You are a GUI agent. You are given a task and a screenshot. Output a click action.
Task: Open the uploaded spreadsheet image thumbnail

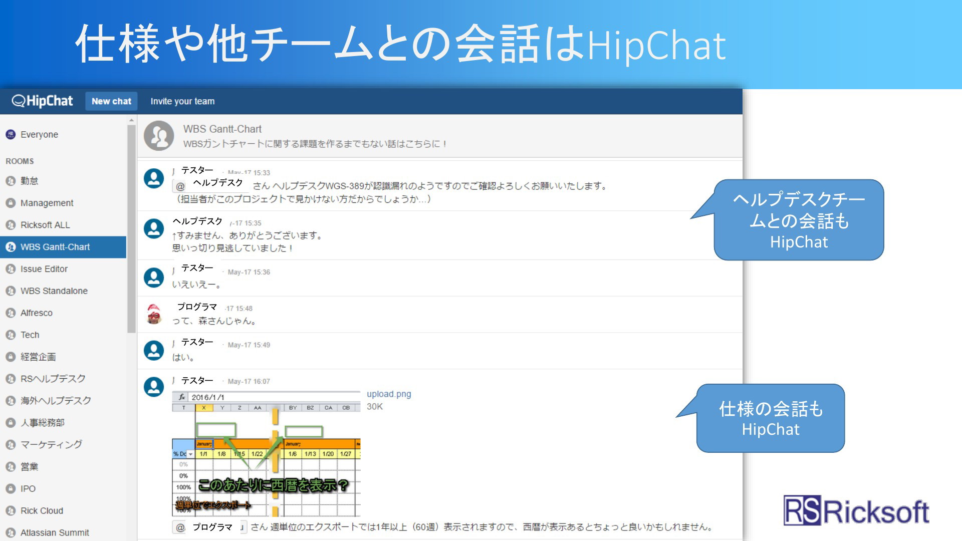click(x=266, y=454)
